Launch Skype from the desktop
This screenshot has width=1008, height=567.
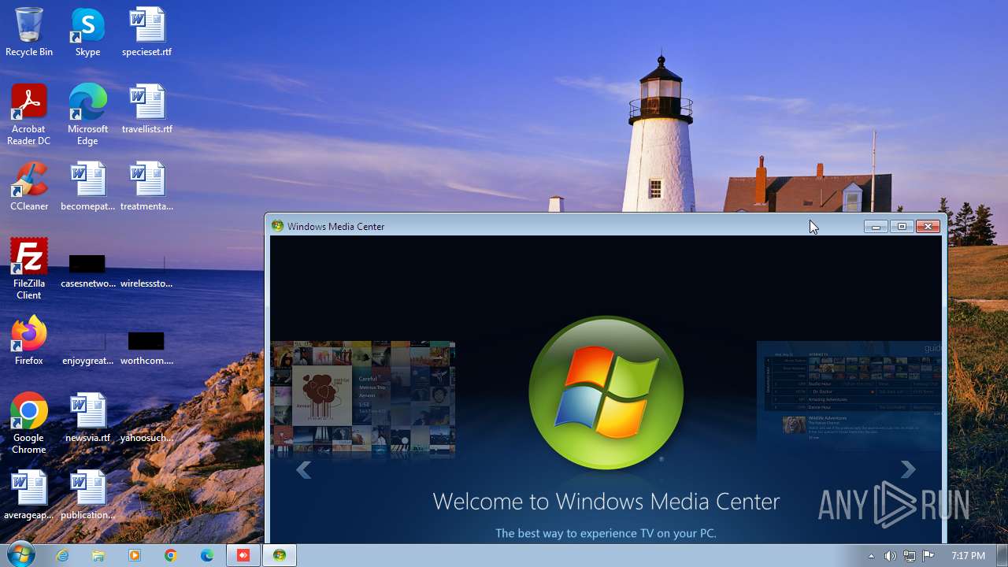click(87, 31)
